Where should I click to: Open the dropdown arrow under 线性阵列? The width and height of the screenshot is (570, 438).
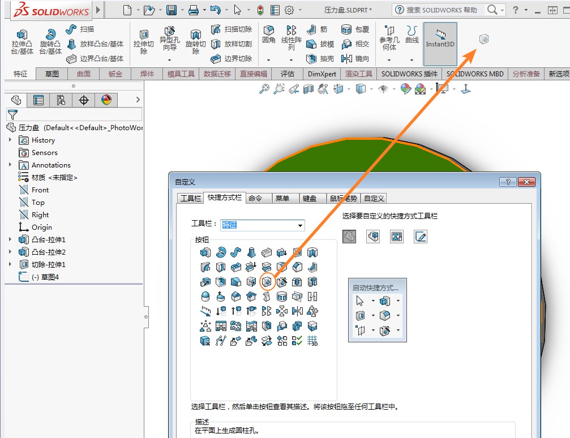coord(291,60)
